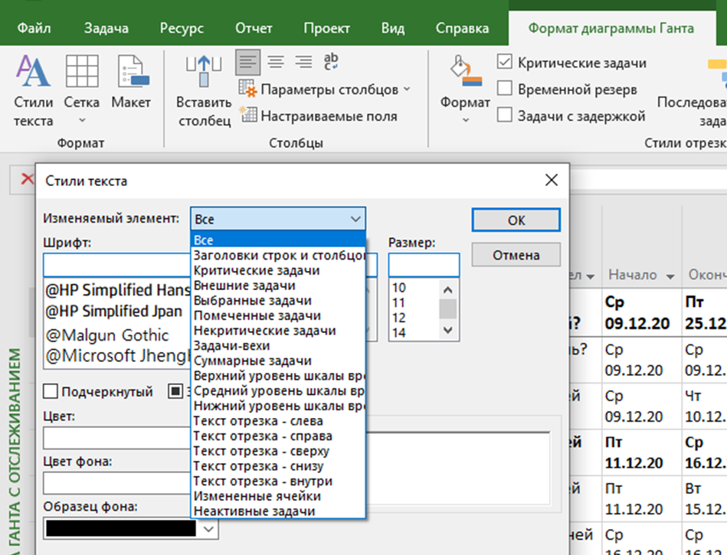
Task: Choose Нижний уровень шкалы option
Action: [x=278, y=406]
